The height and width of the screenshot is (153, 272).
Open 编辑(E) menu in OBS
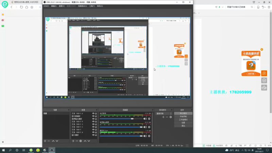tap(54, 6)
